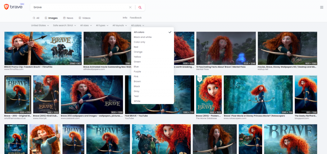Choose Black and white color filter

click(x=143, y=37)
